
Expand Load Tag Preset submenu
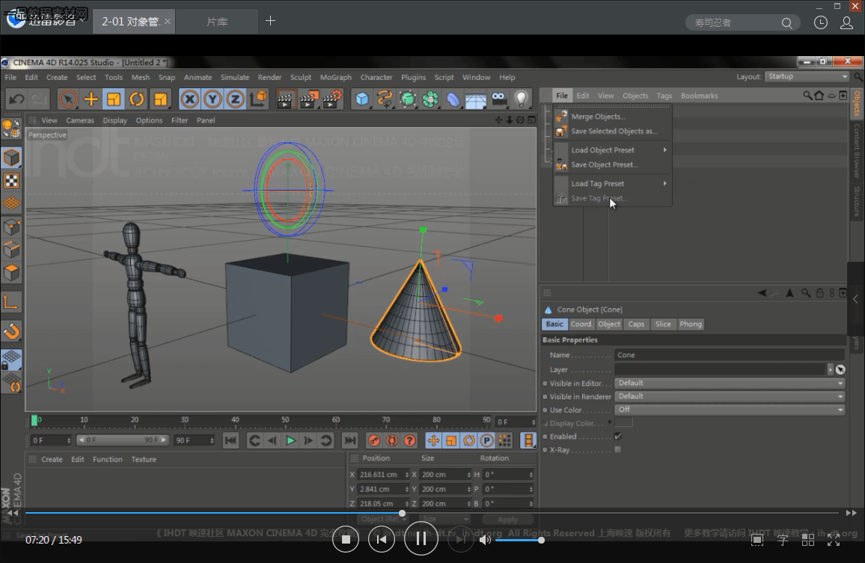pyautogui.click(x=613, y=184)
